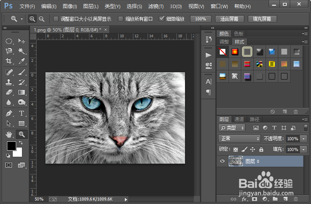Toggle Quick Mask mode
311x204 pixels.
click(9, 165)
